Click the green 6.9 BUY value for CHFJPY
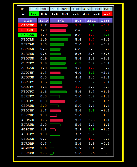The height and width of the screenshot is (167, 137). coord(78,63)
